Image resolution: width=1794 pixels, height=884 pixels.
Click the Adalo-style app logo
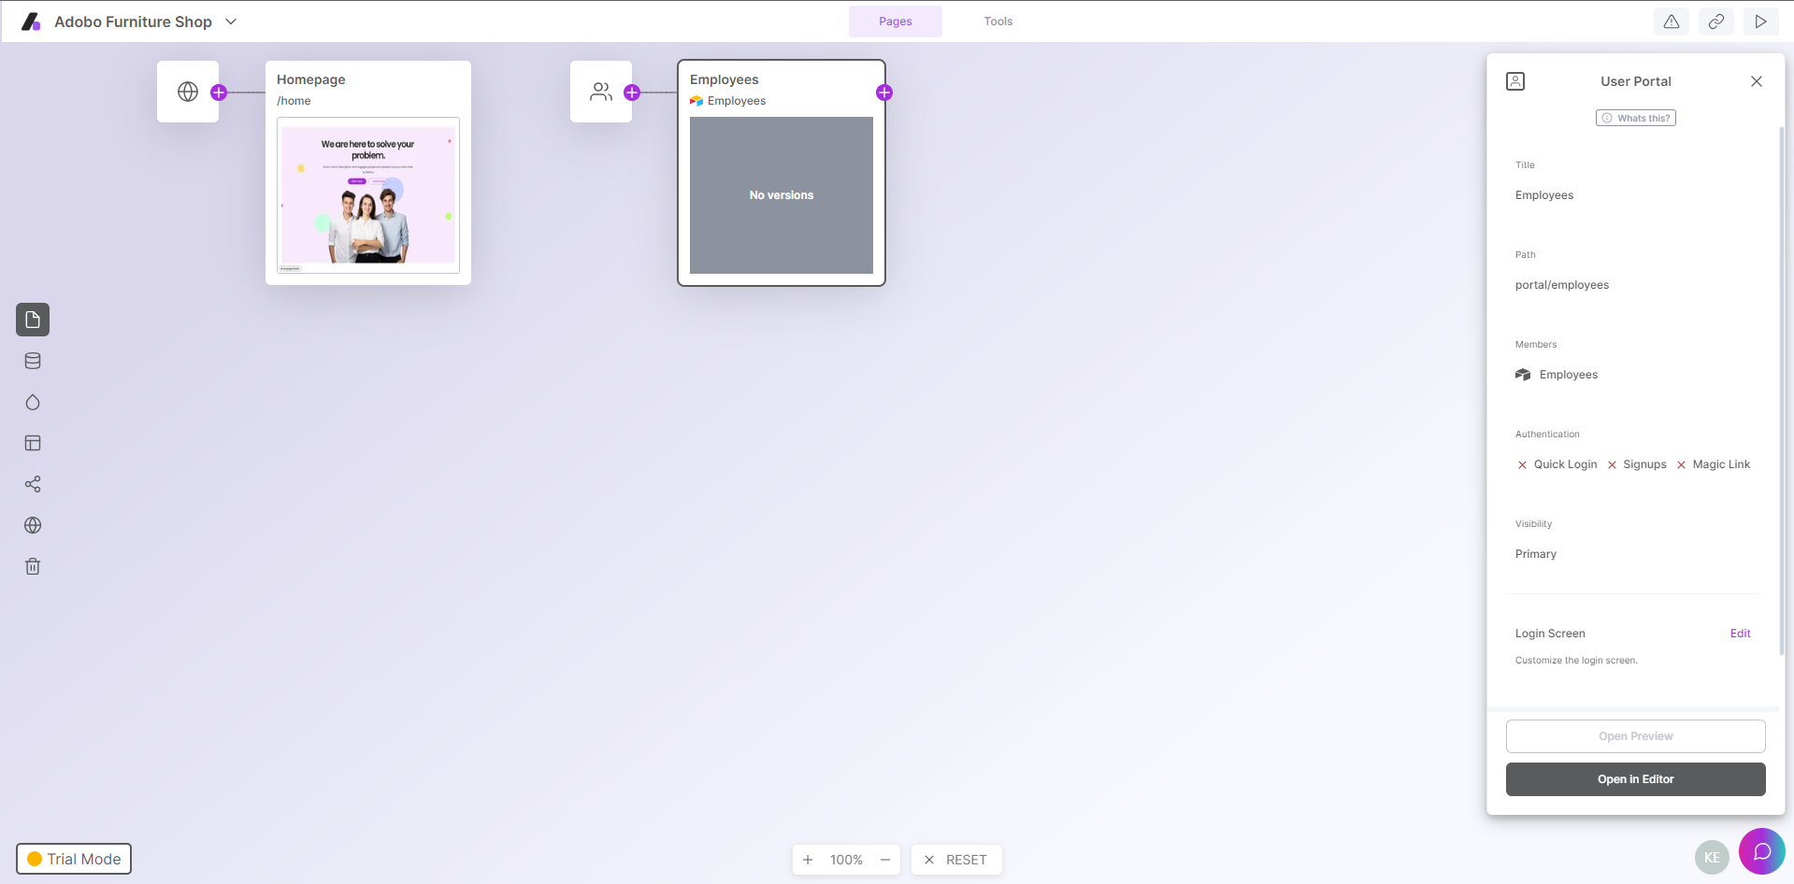click(x=31, y=21)
